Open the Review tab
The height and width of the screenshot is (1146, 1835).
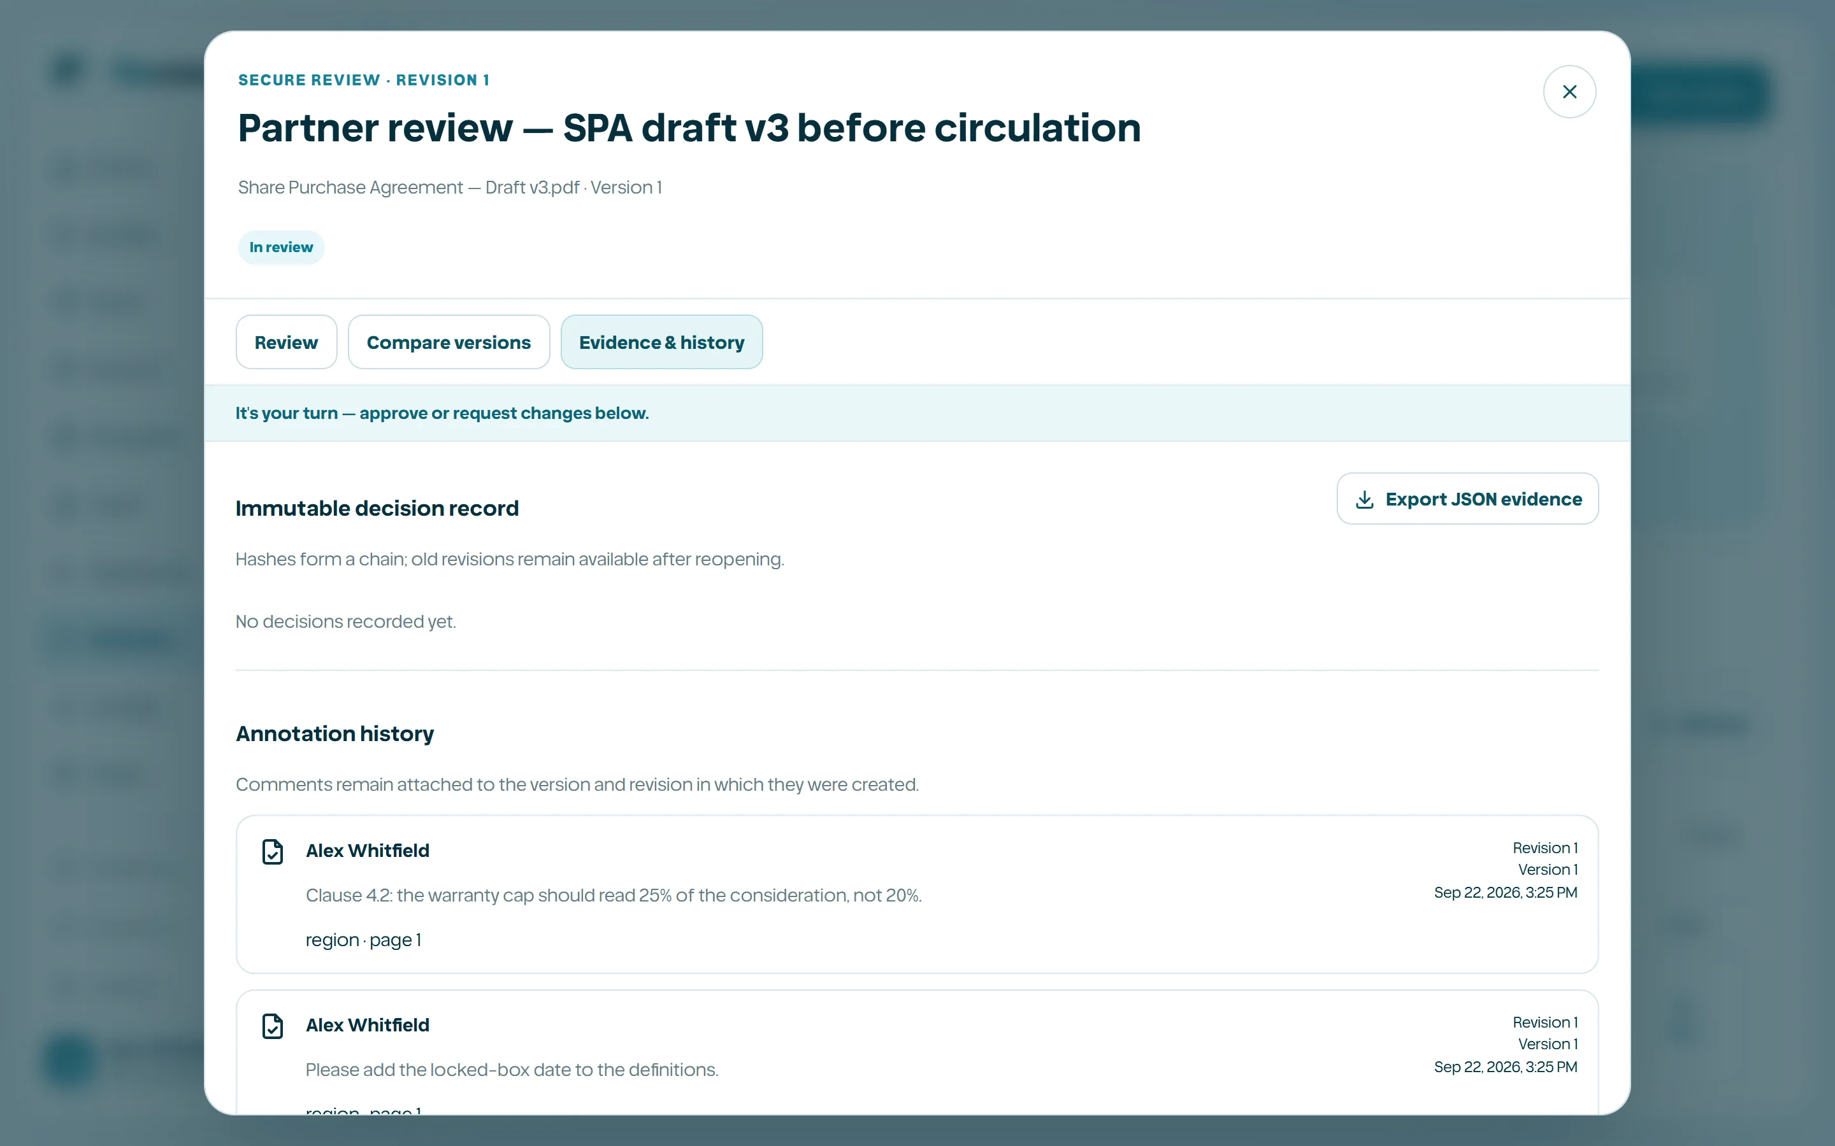[x=286, y=343]
